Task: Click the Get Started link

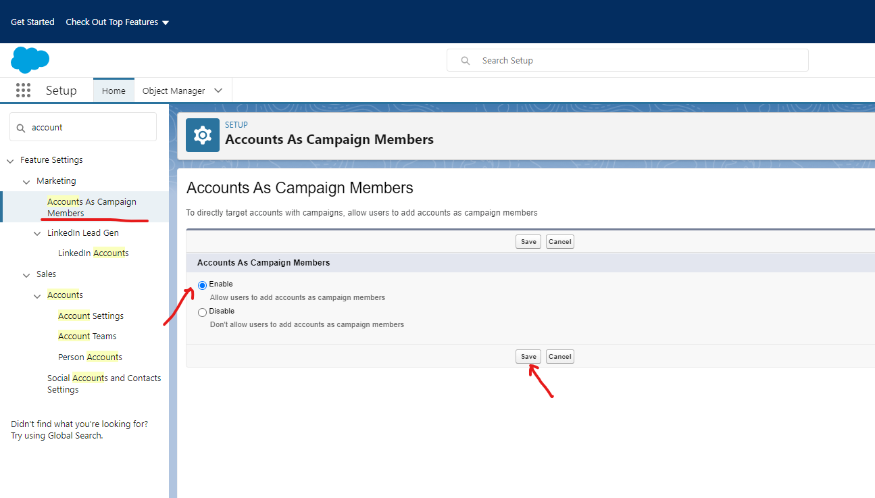Action: 32,22
